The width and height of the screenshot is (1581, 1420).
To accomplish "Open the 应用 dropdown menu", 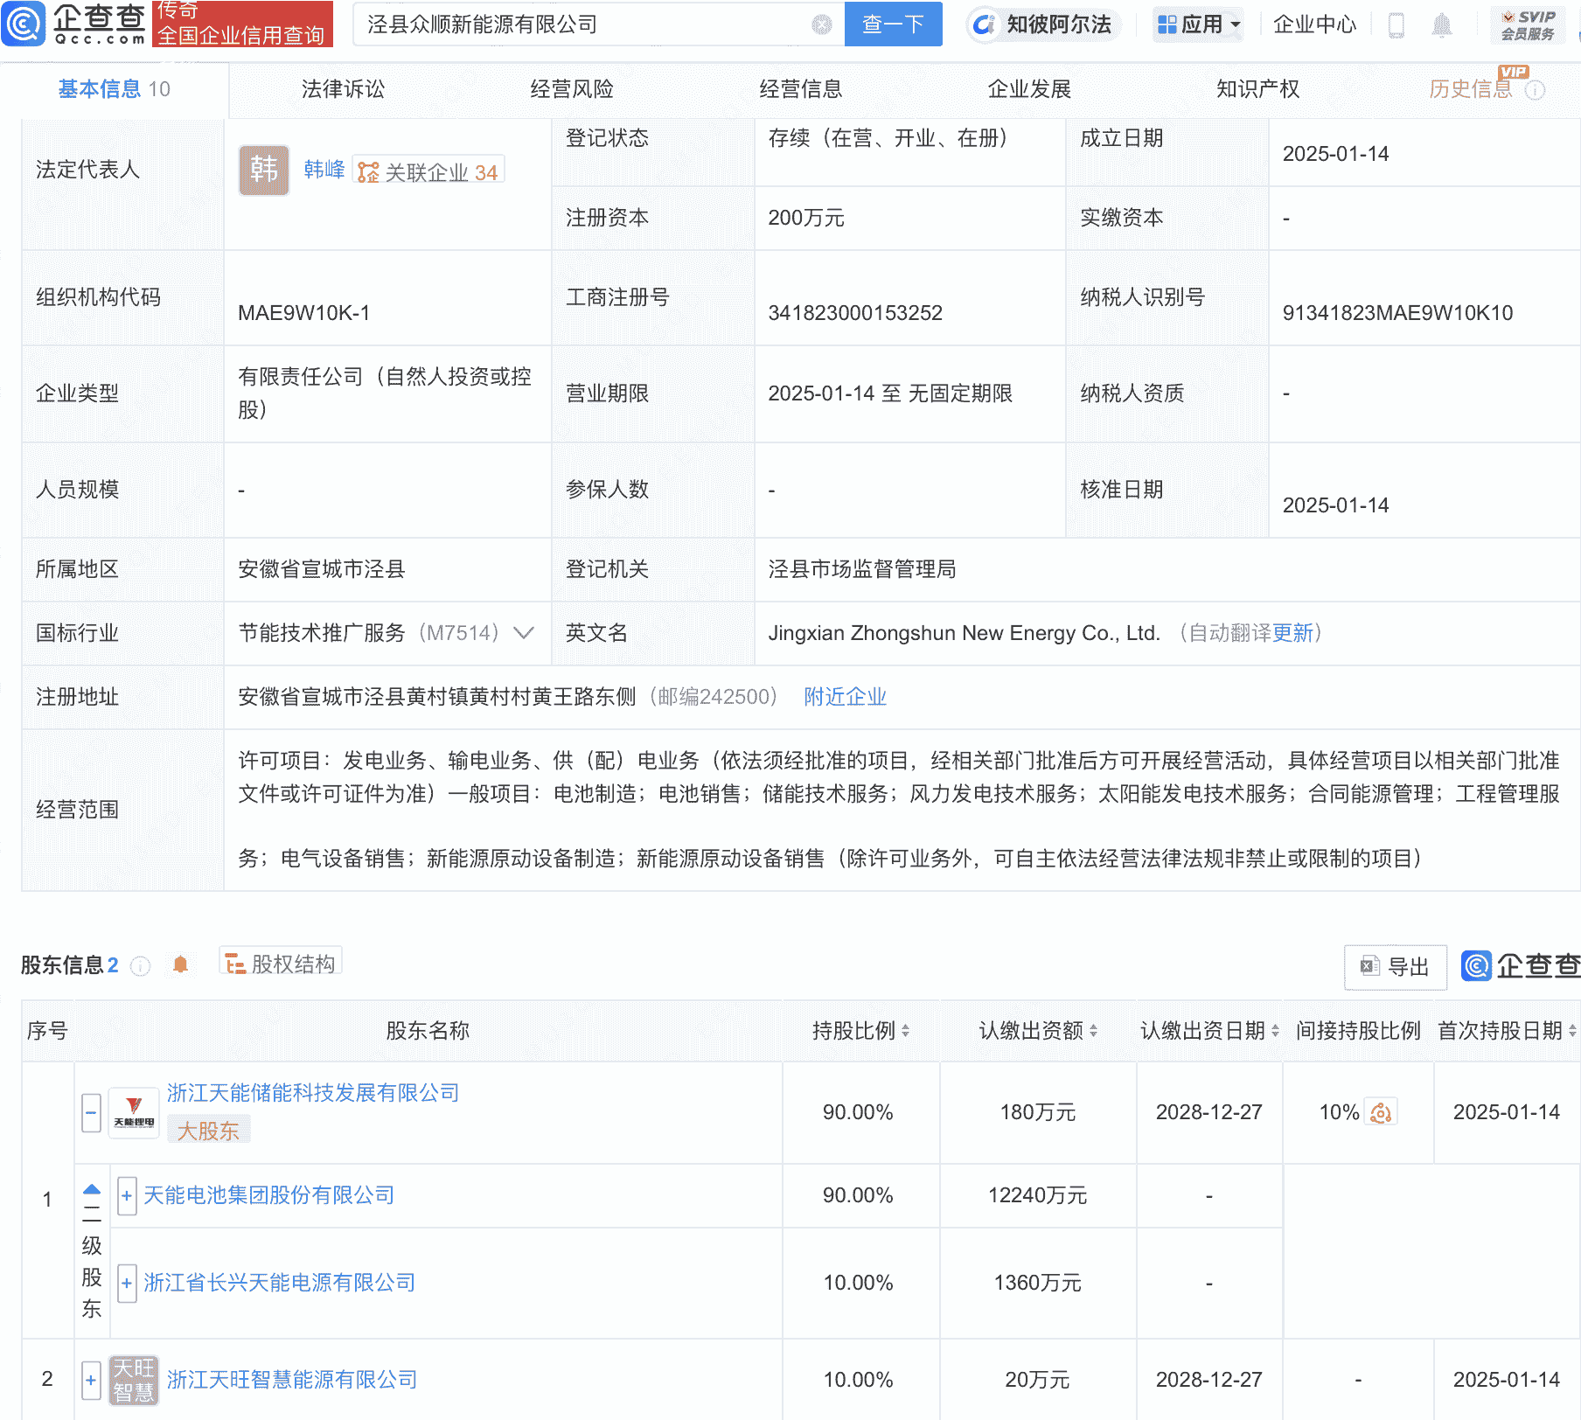I will click(1197, 24).
